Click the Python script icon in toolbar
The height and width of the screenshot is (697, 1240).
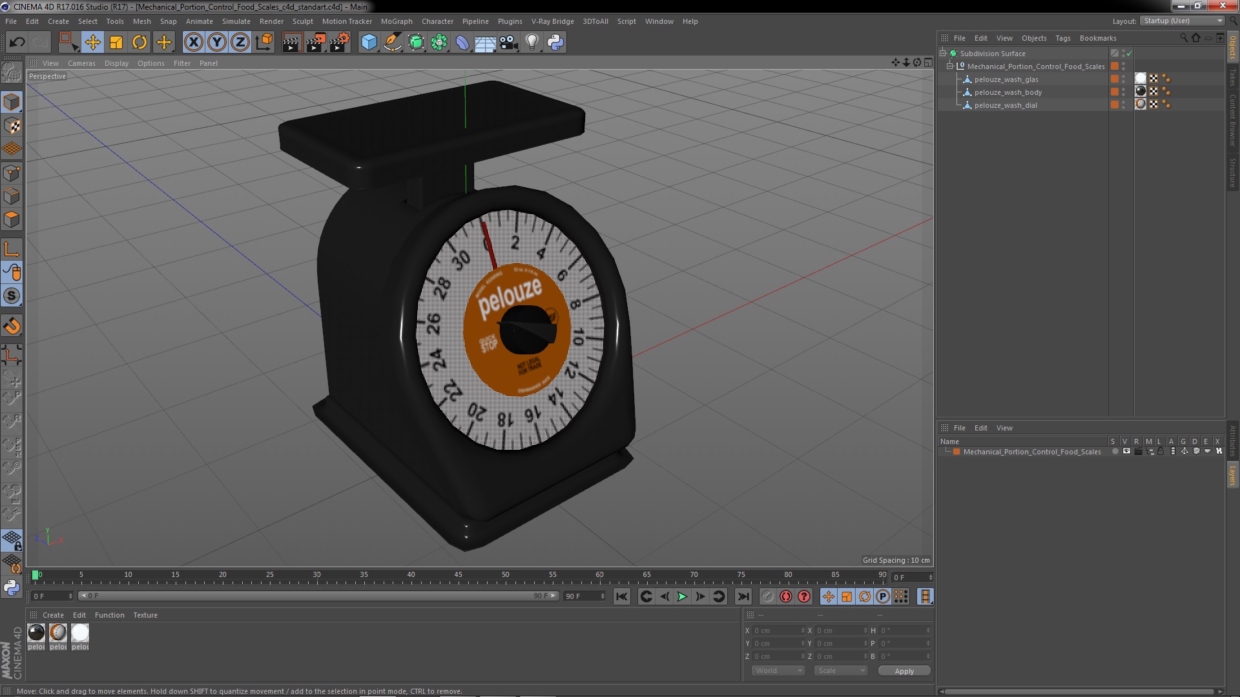[x=555, y=43]
